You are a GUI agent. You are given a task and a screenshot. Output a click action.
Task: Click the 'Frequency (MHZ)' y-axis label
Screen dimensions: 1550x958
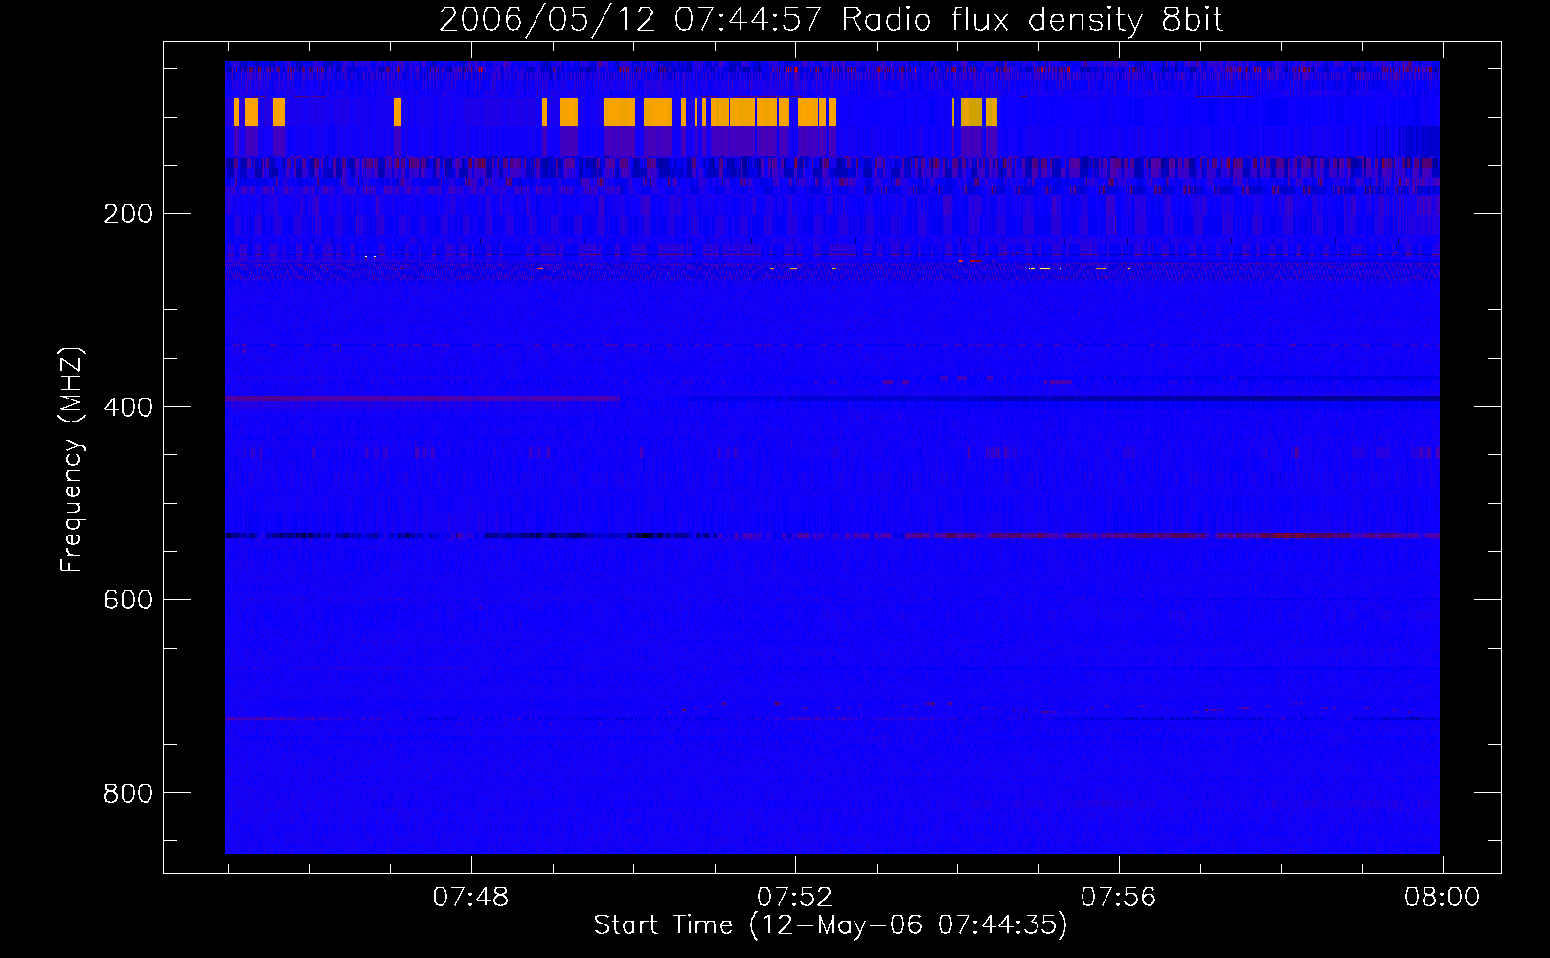tap(71, 460)
